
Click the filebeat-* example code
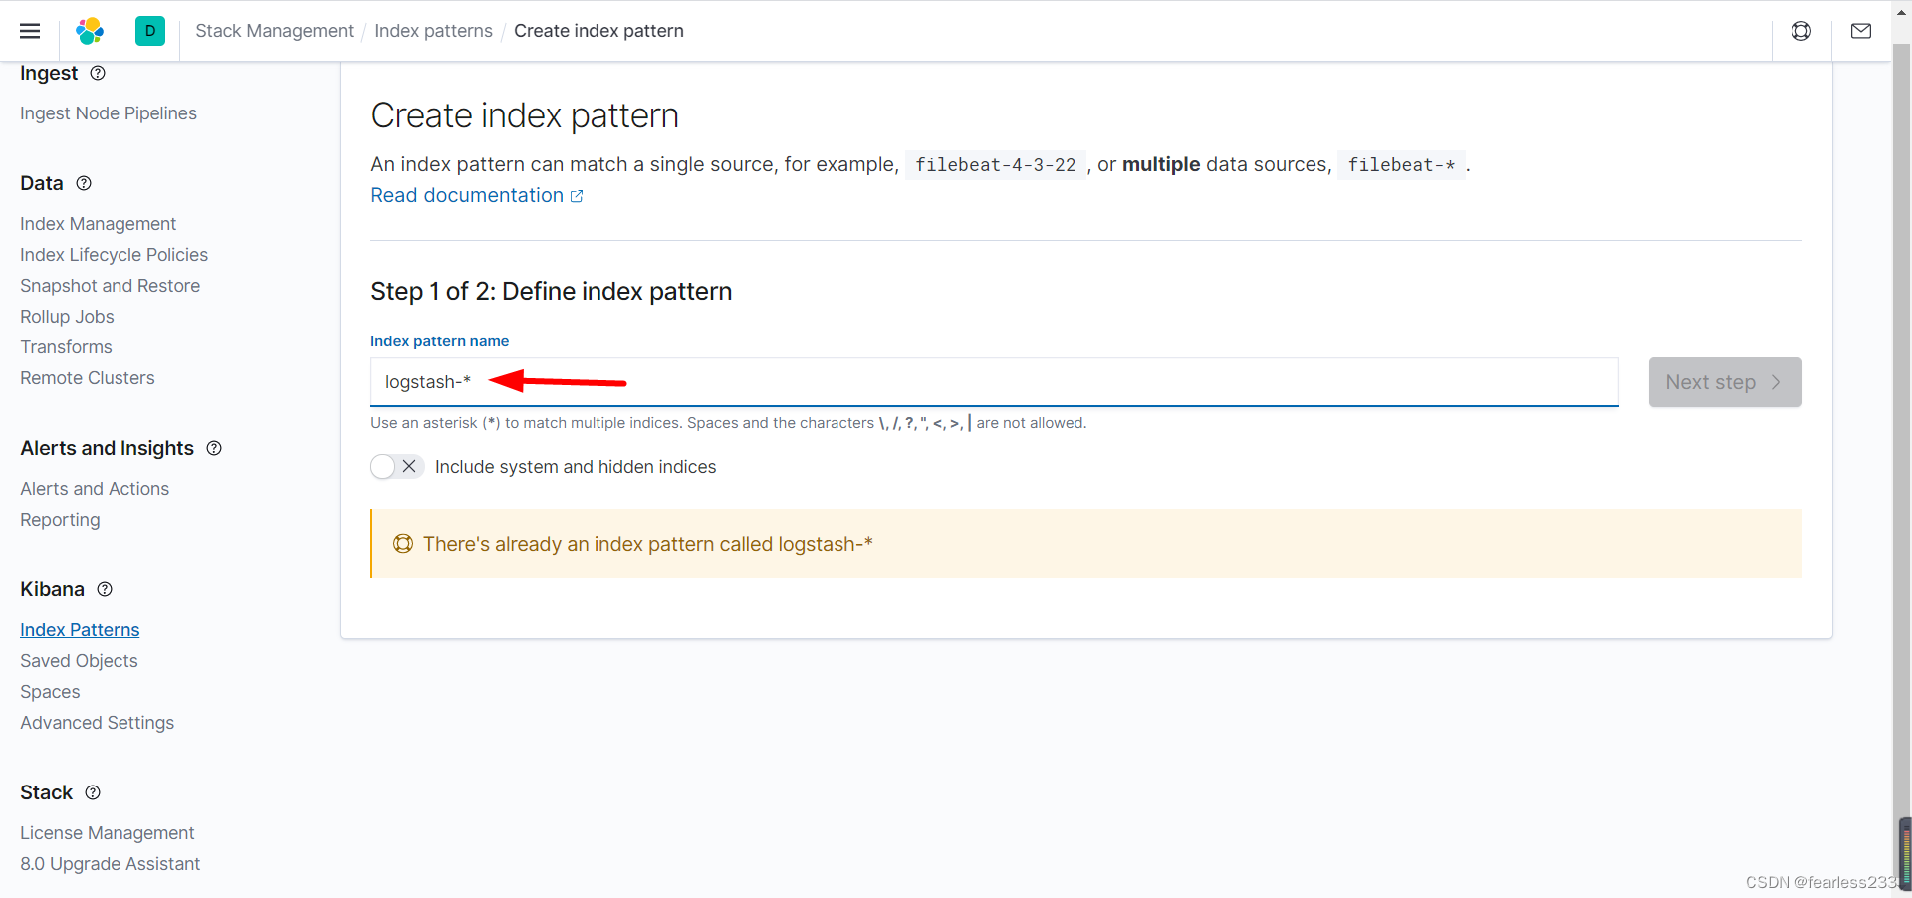1401,165
